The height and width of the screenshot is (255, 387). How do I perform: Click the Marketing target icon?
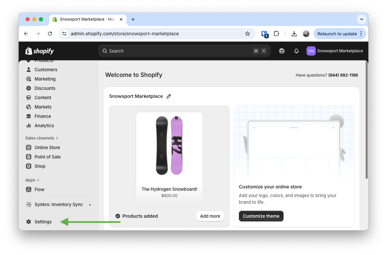coord(29,79)
